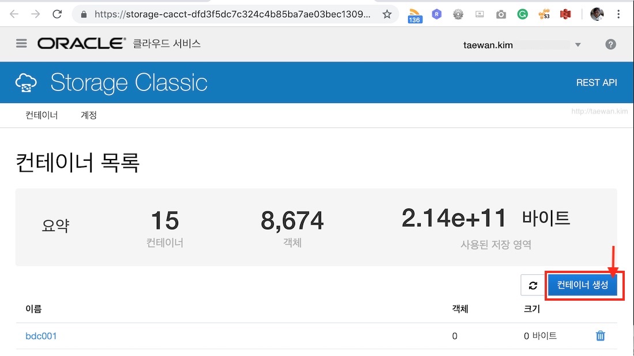Open the RSS feed extension showing 136

[414, 16]
